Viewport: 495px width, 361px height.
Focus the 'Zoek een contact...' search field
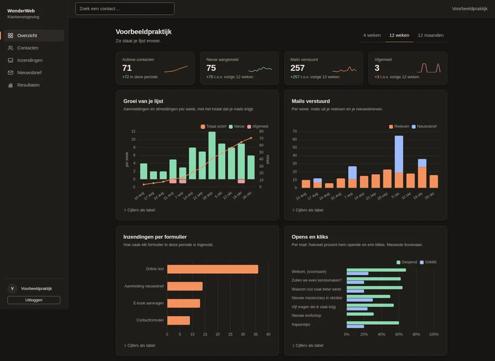click(x=125, y=8)
